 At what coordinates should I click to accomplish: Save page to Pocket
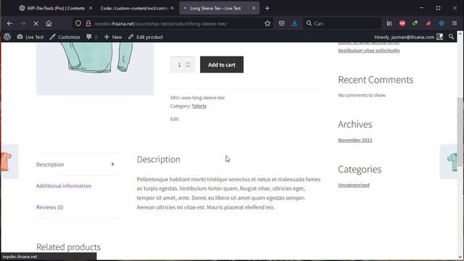pyautogui.click(x=281, y=23)
